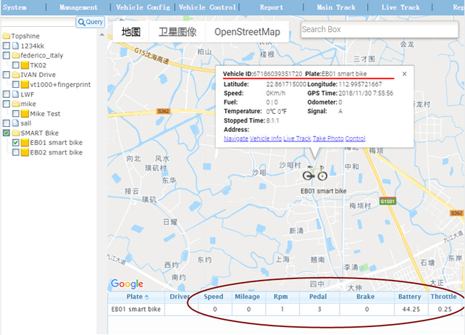Sort table by Plate column
465x335 pixels.
point(136,297)
